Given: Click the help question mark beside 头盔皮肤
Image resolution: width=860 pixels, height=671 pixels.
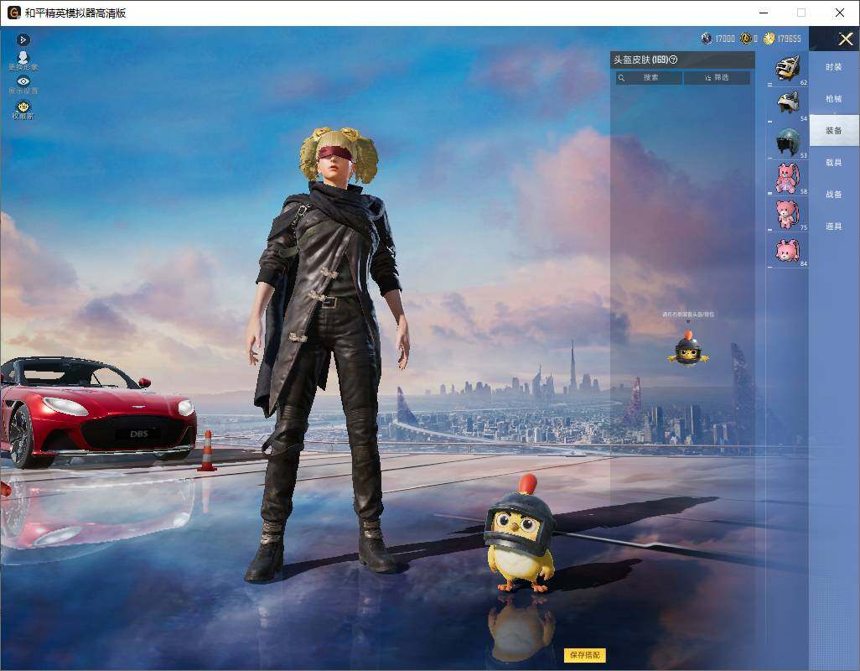Looking at the screenshot, I should click(674, 60).
